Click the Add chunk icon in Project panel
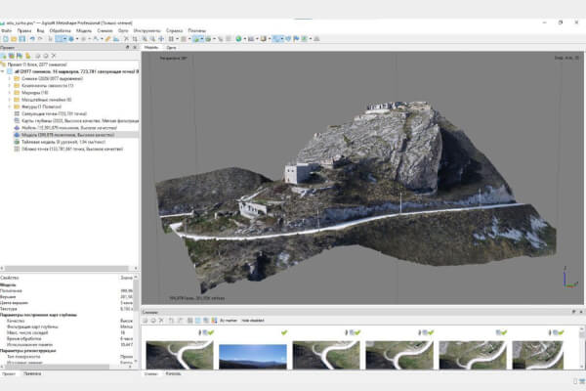Image resolution: width=586 pixels, height=391 pixels. [3, 56]
